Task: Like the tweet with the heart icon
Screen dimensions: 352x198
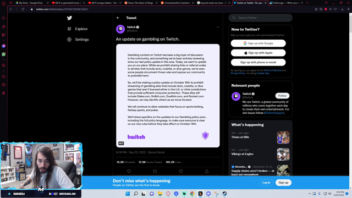Action: click(181, 171)
